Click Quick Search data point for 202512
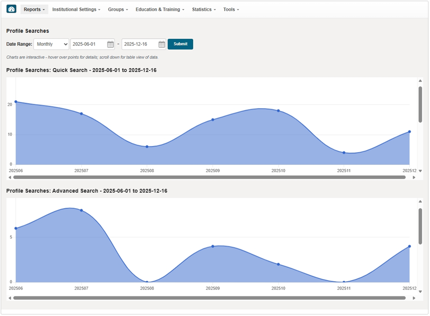 coord(409,132)
